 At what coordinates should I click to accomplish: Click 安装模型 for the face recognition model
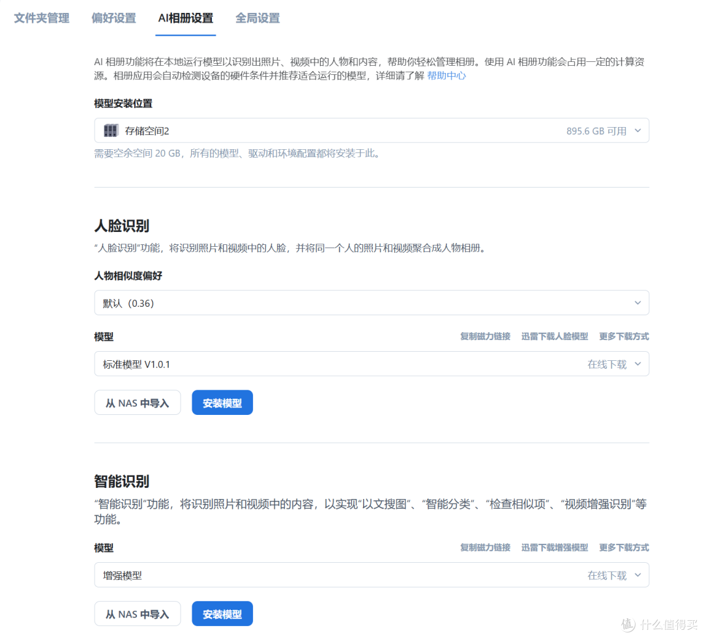222,403
